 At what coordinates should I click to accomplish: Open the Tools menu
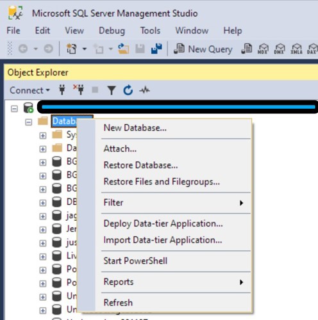coord(150,31)
